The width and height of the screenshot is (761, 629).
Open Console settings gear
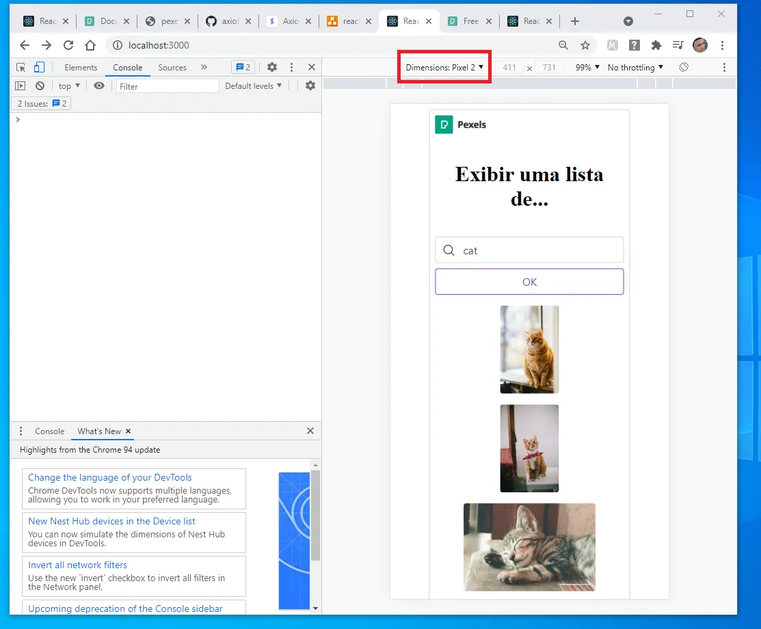(x=310, y=86)
